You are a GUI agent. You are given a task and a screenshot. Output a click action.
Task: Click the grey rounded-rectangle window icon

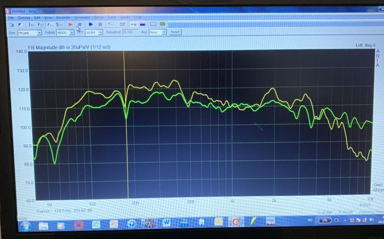pyautogui.click(x=154, y=24)
